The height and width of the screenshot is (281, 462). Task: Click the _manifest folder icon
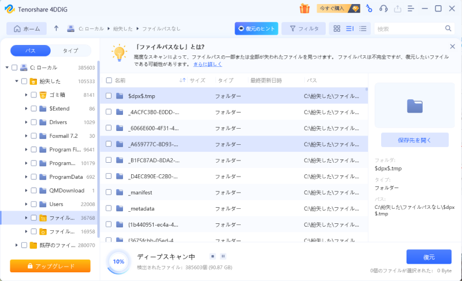[x=120, y=192]
